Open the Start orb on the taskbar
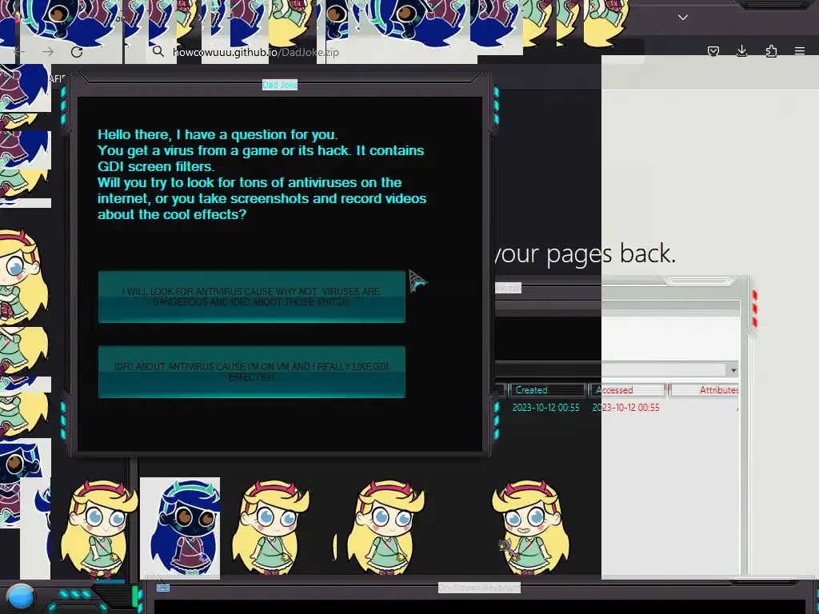Viewport: 819px width, 614px height. point(21,597)
